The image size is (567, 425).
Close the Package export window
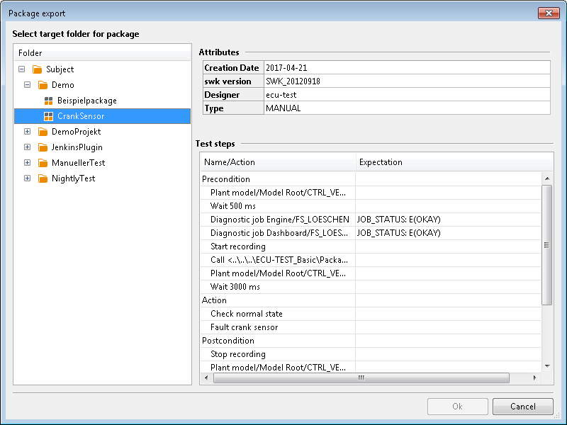pos(549,13)
